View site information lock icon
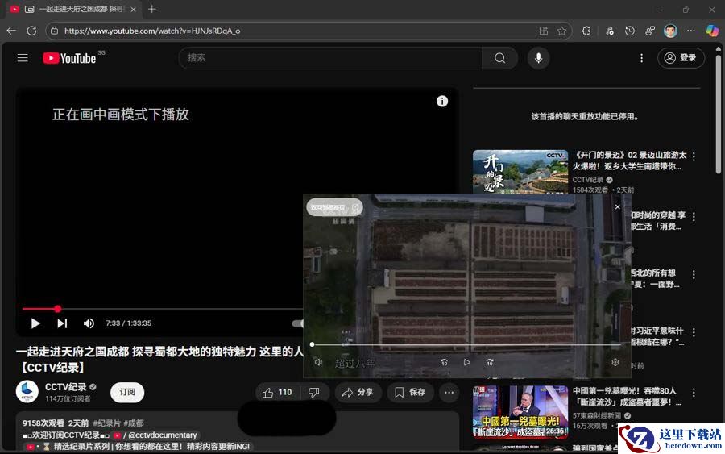725x454 pixels. pos(55,31)
